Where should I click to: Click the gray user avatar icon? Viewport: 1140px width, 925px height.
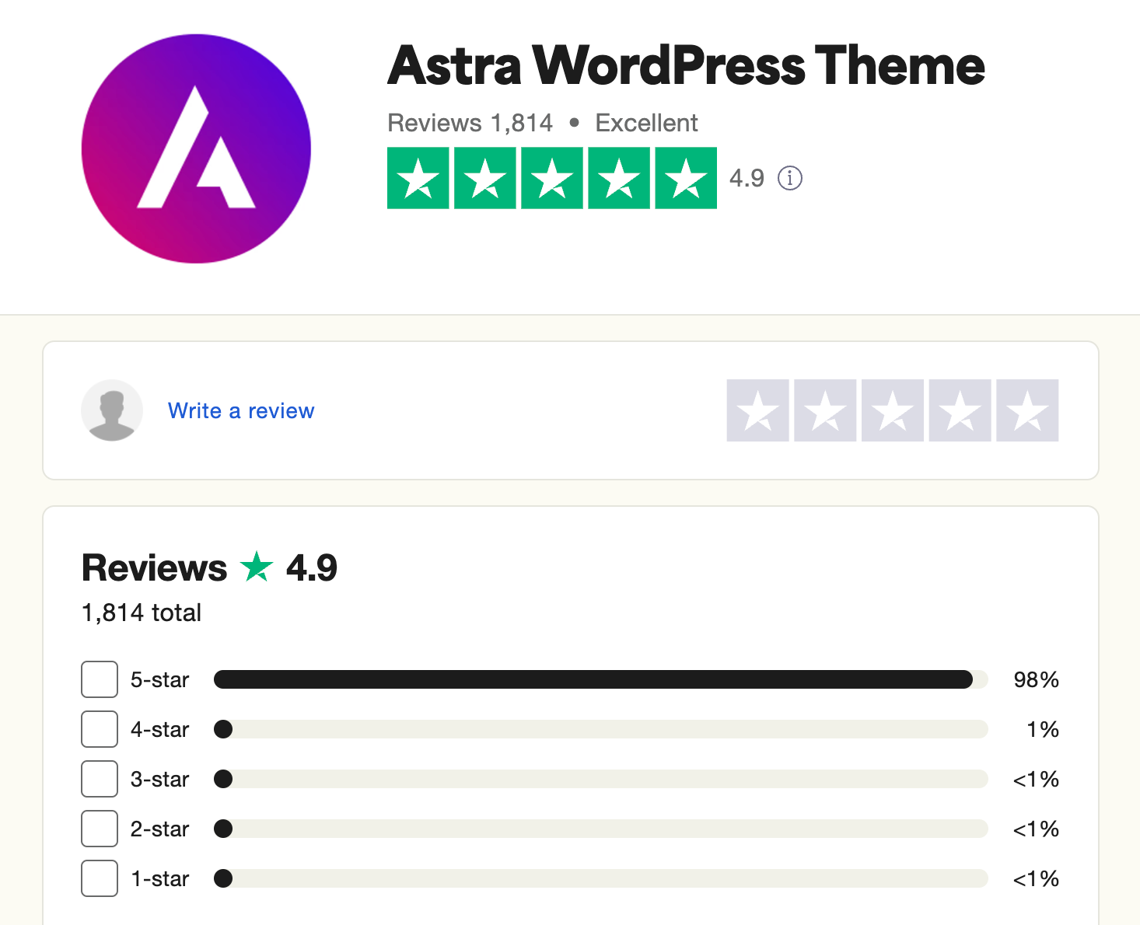(x=112, y=410)
